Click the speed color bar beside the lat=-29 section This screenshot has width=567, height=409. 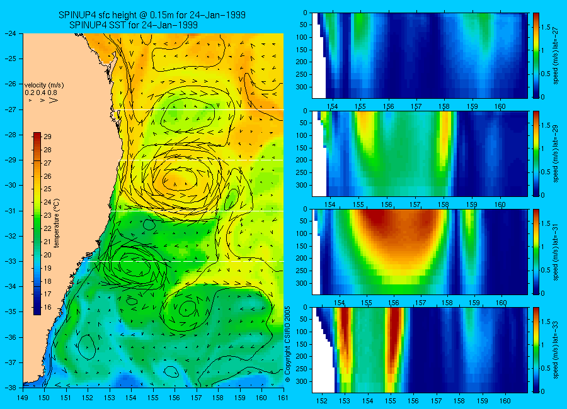[x=535, y=154]
